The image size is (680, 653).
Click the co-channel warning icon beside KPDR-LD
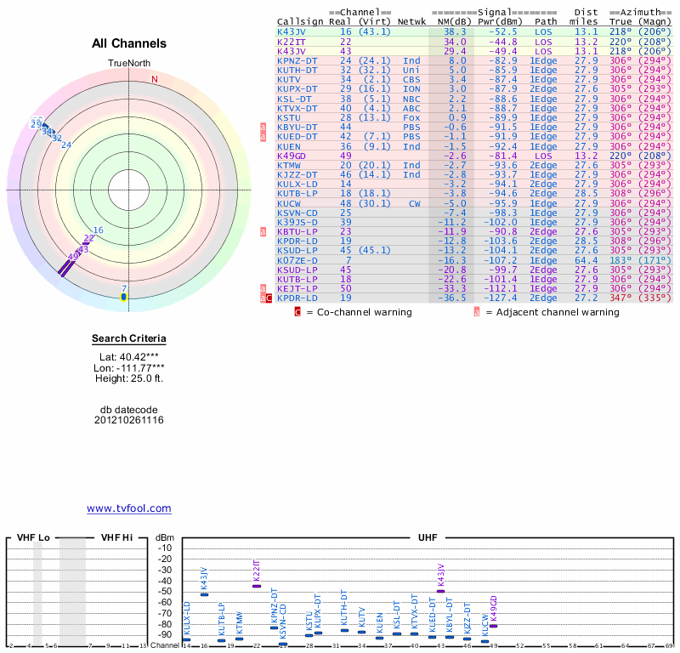pyautogui.click(x=269, y=298)
